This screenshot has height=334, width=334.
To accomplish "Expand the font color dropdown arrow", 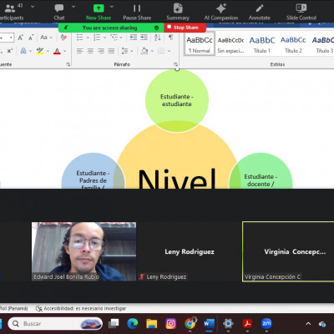I will tap(65, 51).
